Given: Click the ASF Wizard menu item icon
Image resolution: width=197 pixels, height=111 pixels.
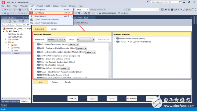Looking at the screenshot, I should [31, 13].
